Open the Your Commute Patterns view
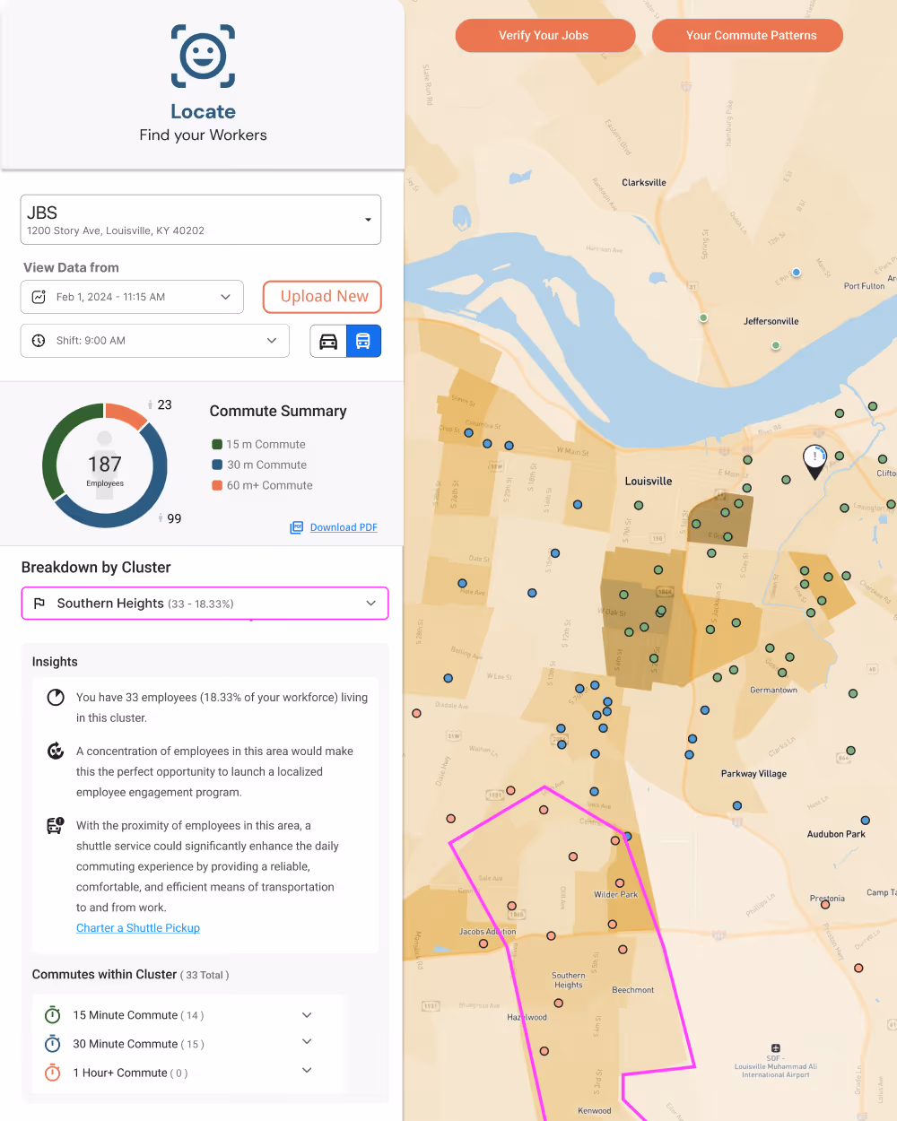This screenshot has width=897, height=1121. pyautogui.click(x=747, y=36)
